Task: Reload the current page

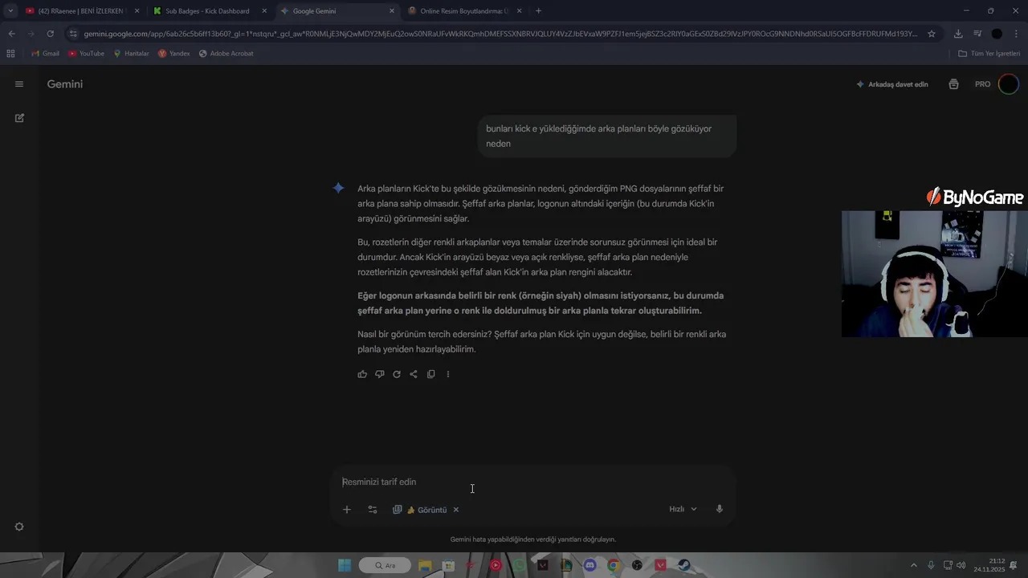Action: (50, 34)
